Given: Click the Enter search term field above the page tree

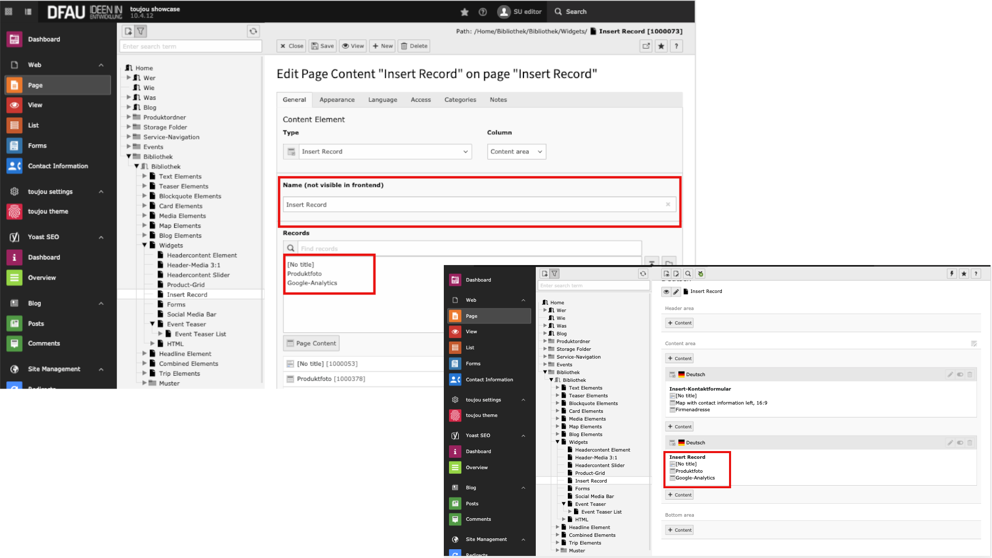Looking at the screenshot, I should [x=190, y=46].
